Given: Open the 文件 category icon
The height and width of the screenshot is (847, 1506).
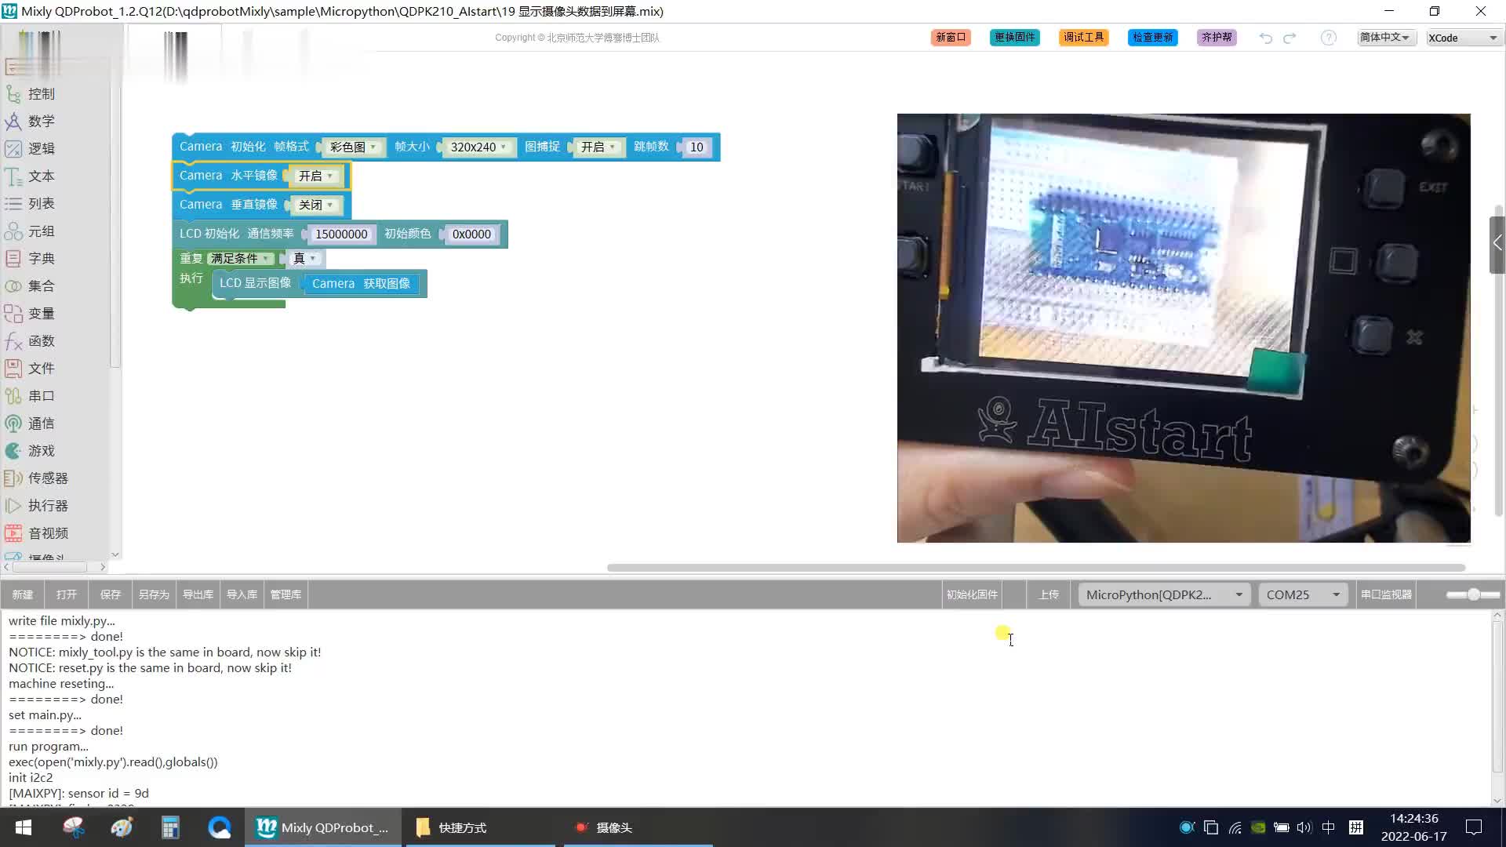Looking at the screenshot, I should click(13, 369).
